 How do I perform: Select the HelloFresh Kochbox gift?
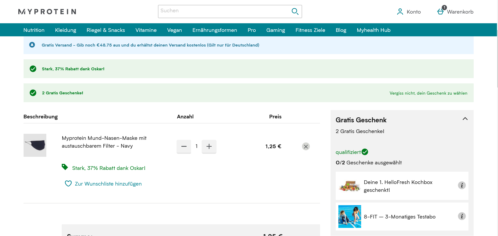click(x=402, y=186)
